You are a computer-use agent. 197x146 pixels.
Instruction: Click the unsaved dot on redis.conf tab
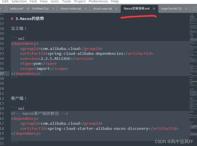pyautogui.click(x=28, y=8)
